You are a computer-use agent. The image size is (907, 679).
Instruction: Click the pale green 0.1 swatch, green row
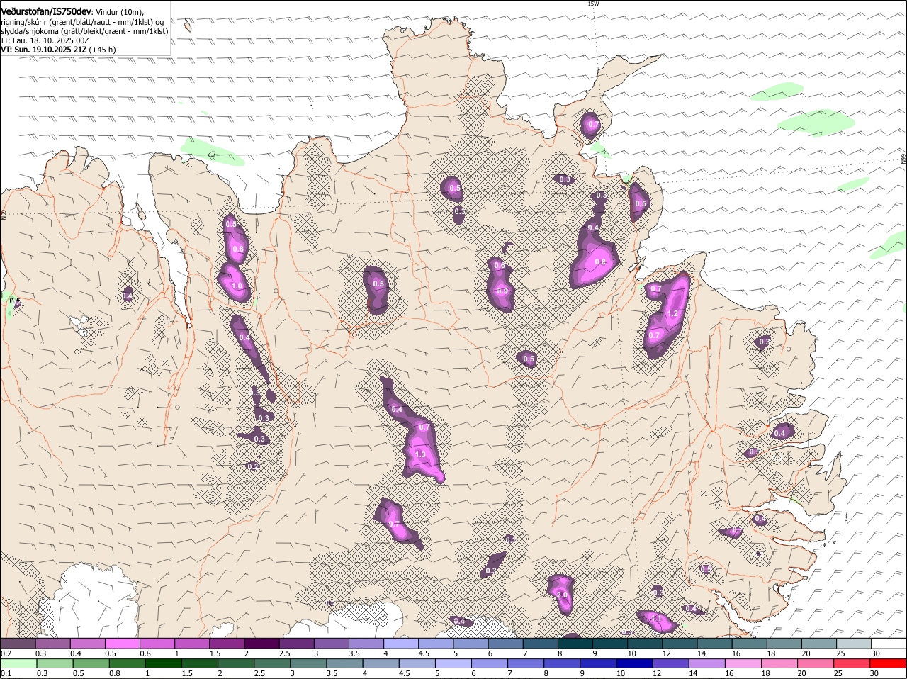[18, 664]
